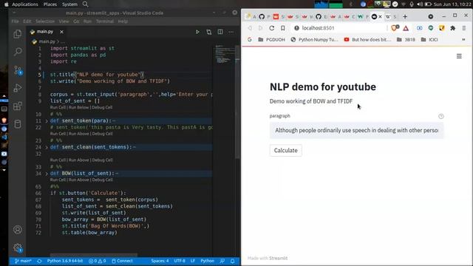Click the Python language mode in status bar

click(x=207, y=261)
